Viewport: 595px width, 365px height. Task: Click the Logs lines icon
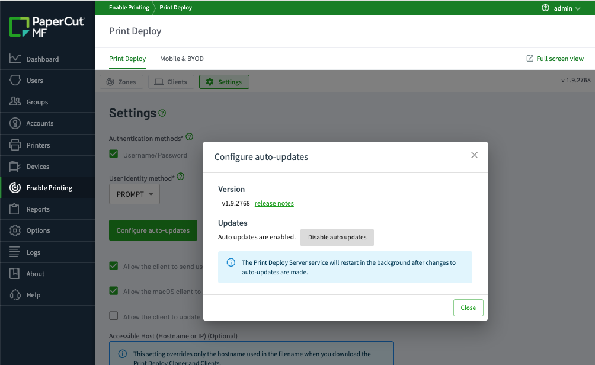point(15,252)
